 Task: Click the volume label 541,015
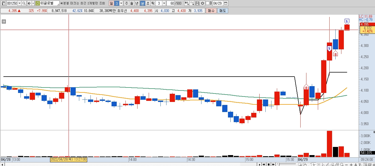[x=367, y=153]
